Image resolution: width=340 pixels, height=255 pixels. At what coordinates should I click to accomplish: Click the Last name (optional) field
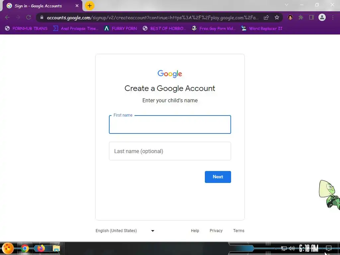[170, 151]
